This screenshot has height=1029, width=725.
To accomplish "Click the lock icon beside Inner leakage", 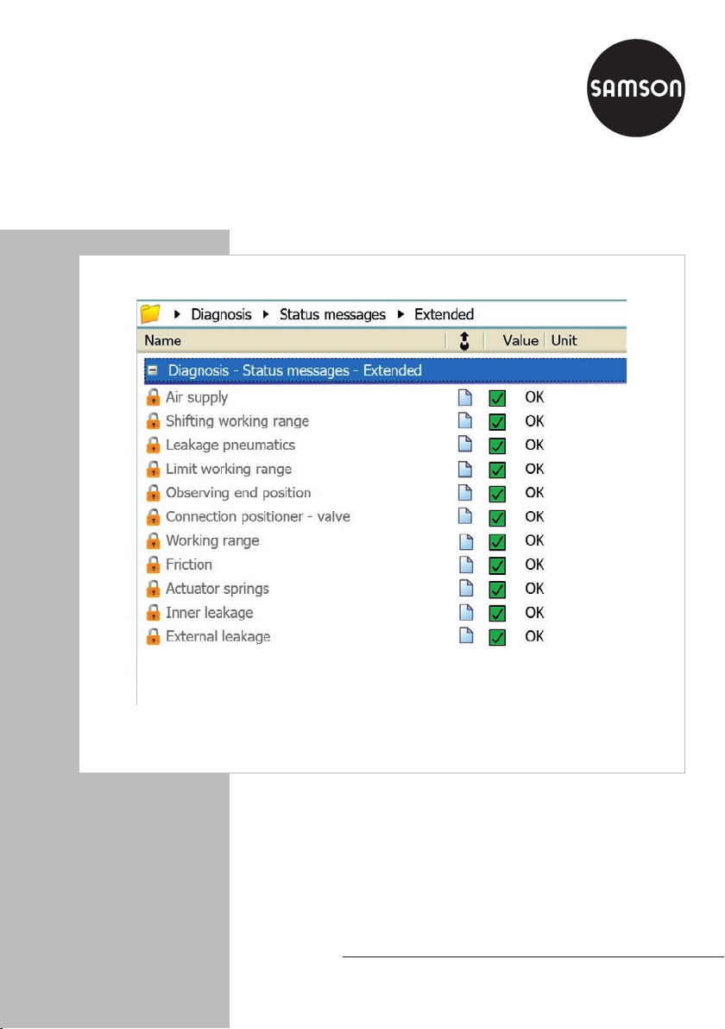I will coord(153,613).
